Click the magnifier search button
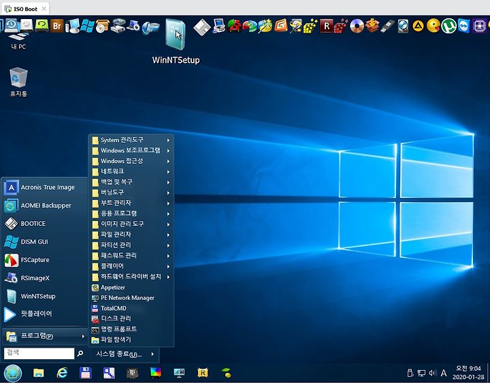490x383 pixels. click(x=80, y=353)
